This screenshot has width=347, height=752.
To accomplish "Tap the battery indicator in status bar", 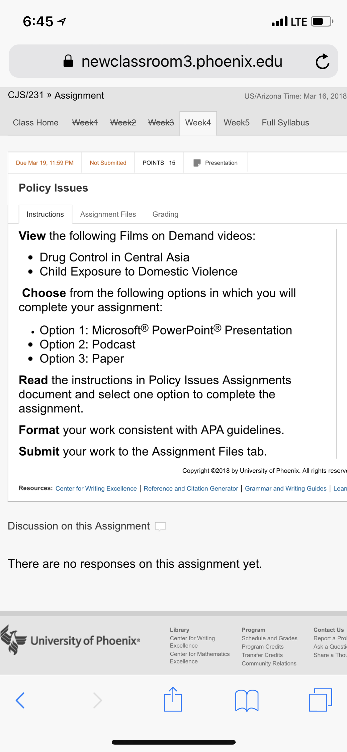I will coord(322,22).
